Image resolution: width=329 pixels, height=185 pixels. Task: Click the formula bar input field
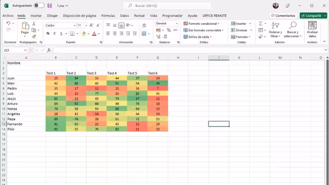click(188, 50)
